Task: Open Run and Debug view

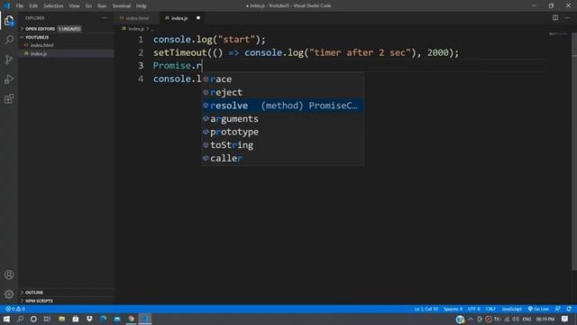Action: (x=9, y=79)
